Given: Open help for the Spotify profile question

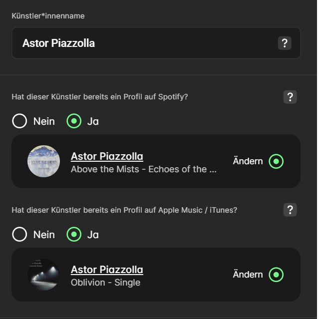Looking at the screenshot, I should pos(290,97).
